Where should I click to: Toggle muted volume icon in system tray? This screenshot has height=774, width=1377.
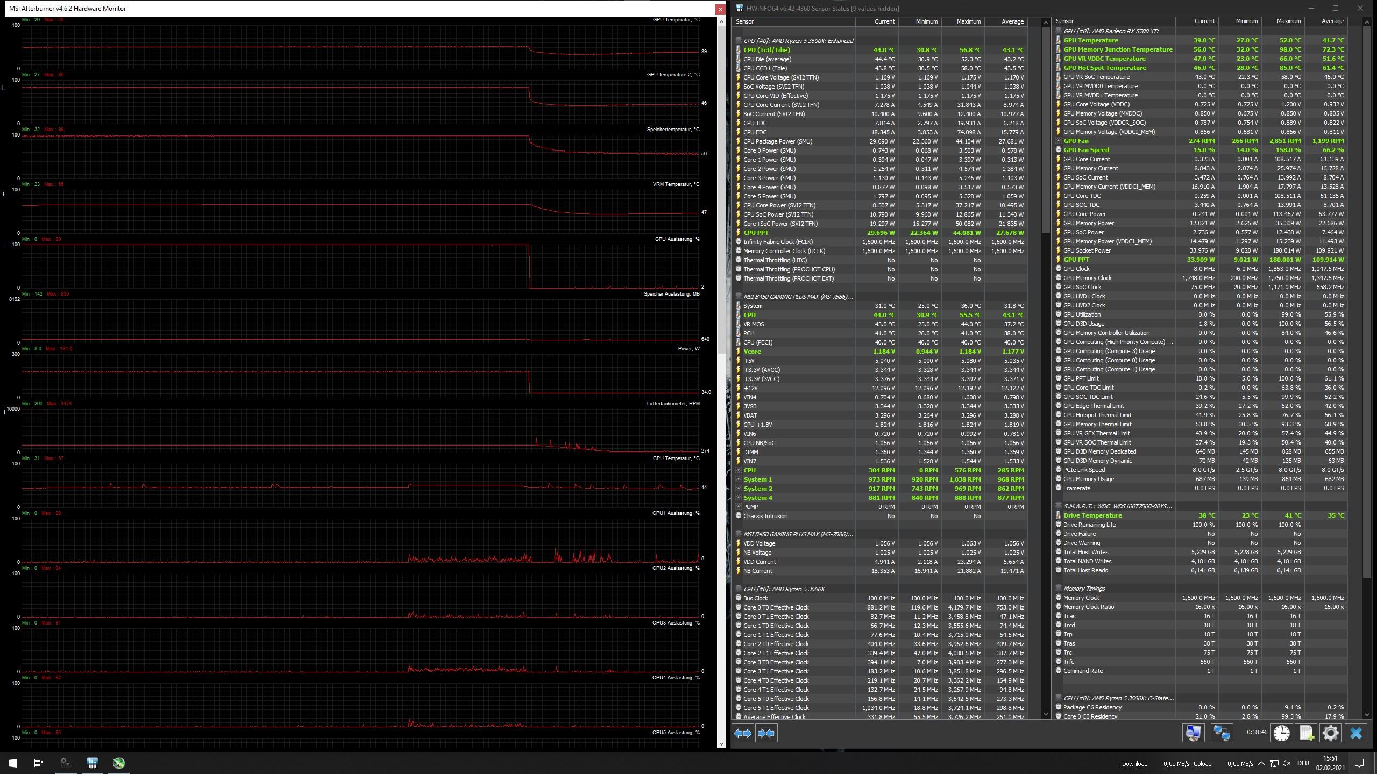click(1287, 763)
